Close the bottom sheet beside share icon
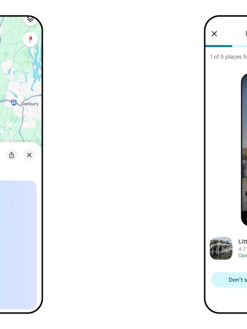This screenshot has height=329, width=247. click(x=29, y=155)
